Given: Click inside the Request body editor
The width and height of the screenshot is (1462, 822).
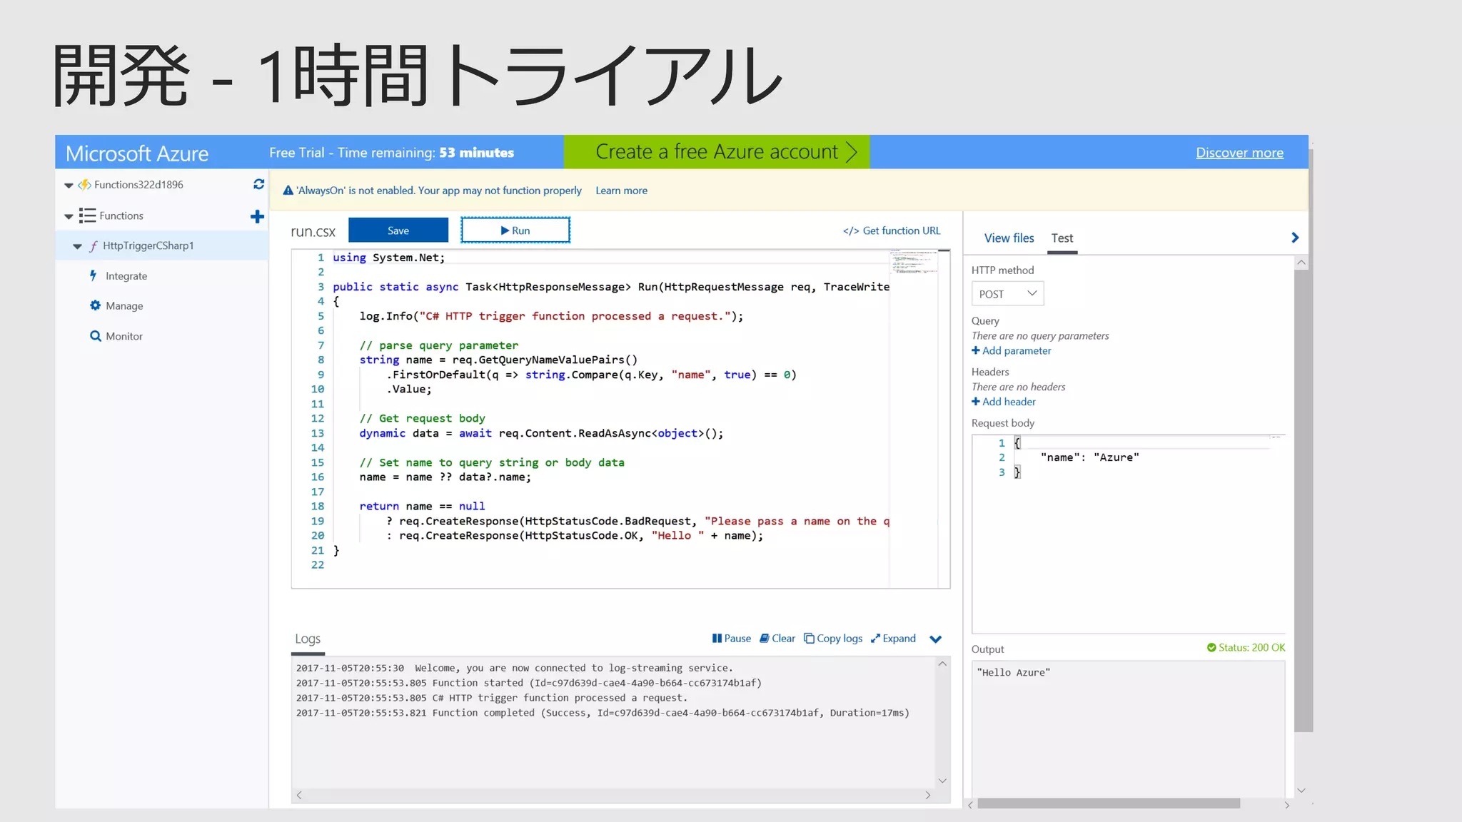Looking at the screenshot, I should pyautogui.click(x=1128, y=542).
